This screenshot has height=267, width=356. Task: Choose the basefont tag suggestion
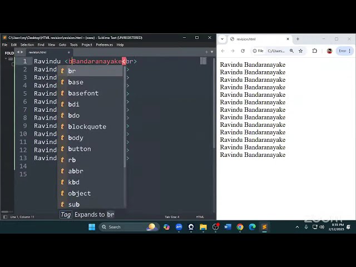pos(90,93)
